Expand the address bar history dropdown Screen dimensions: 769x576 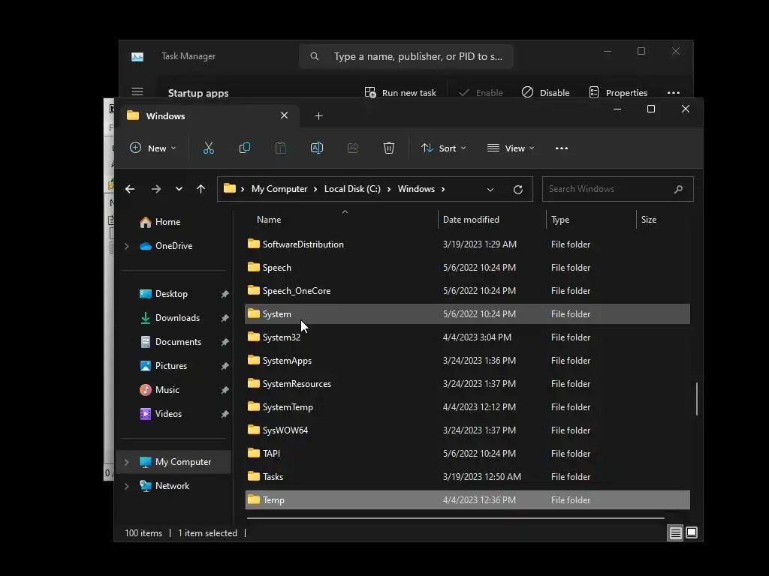pyautogui.click(x=490, y=190)
